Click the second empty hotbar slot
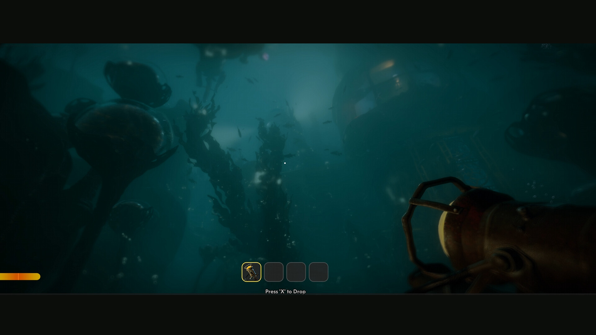 [273, 271]
